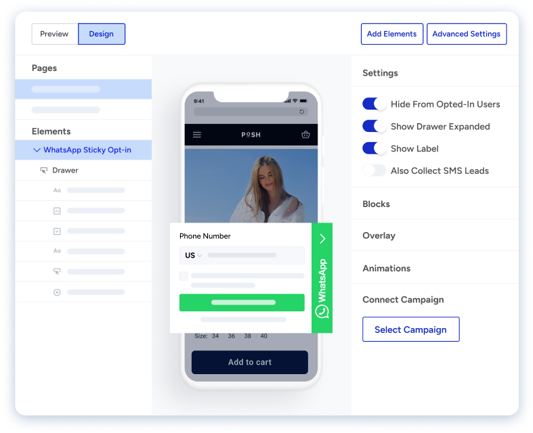
Task: Turn off Show Drawer Expanded
Action: pyautogui.click(x=374, y=127)
